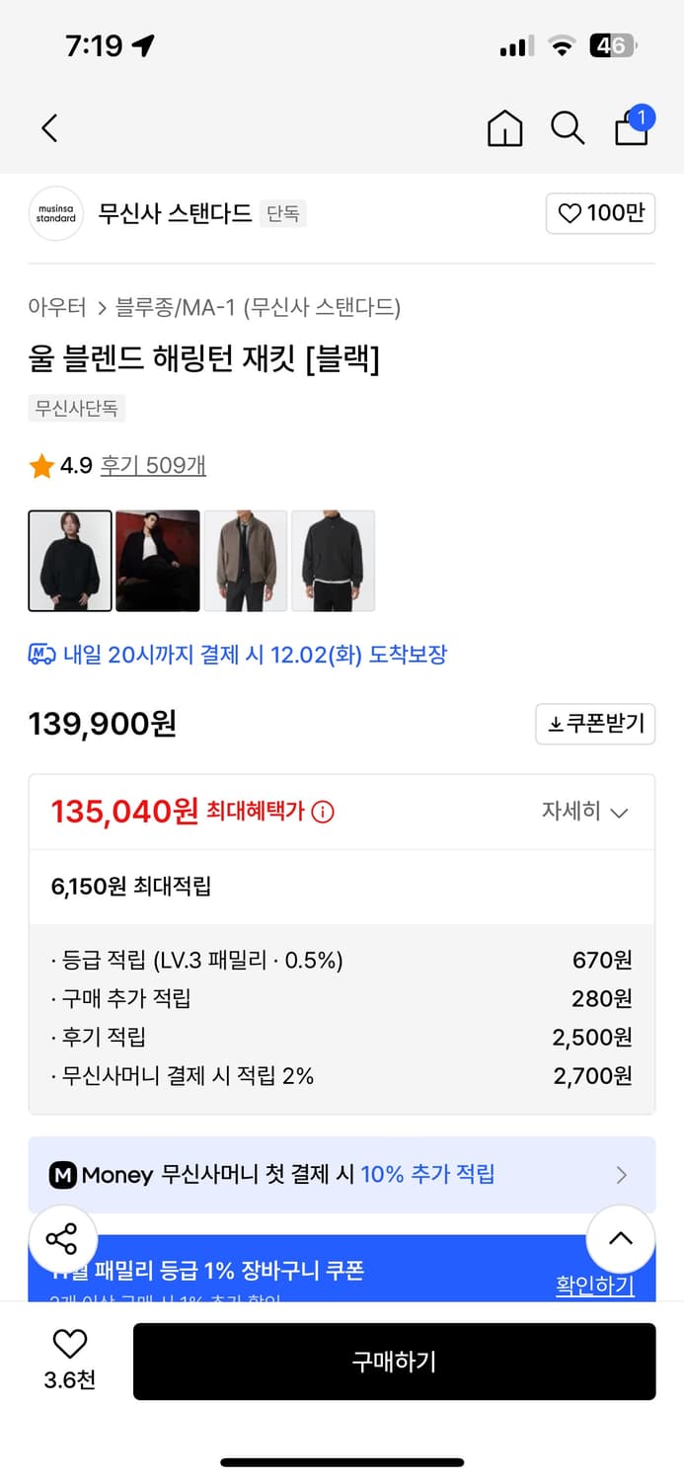Collapse the page with the scroll-to-top chevron
The height and width of the screenshot is (1481, 684).
pyautogui.click(x=621, y=1239)
